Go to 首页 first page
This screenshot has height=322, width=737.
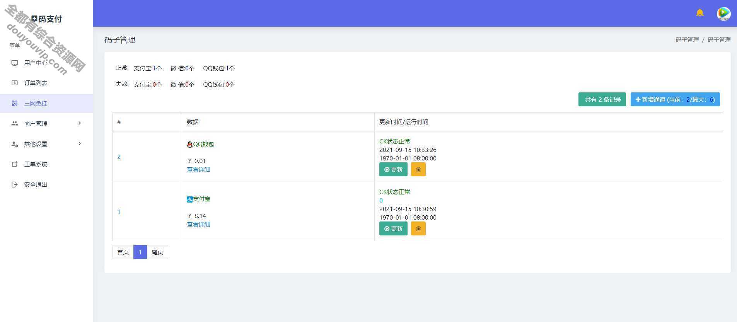tap(123, 252)
